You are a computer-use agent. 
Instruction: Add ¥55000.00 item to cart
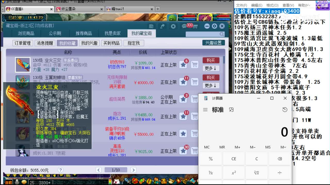coord(195,134)
